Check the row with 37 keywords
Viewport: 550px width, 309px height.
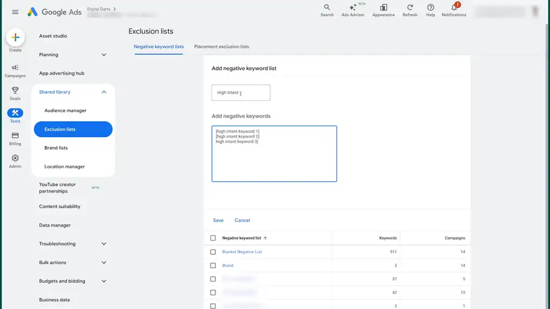pyautogui.click(x=213, y=279)
